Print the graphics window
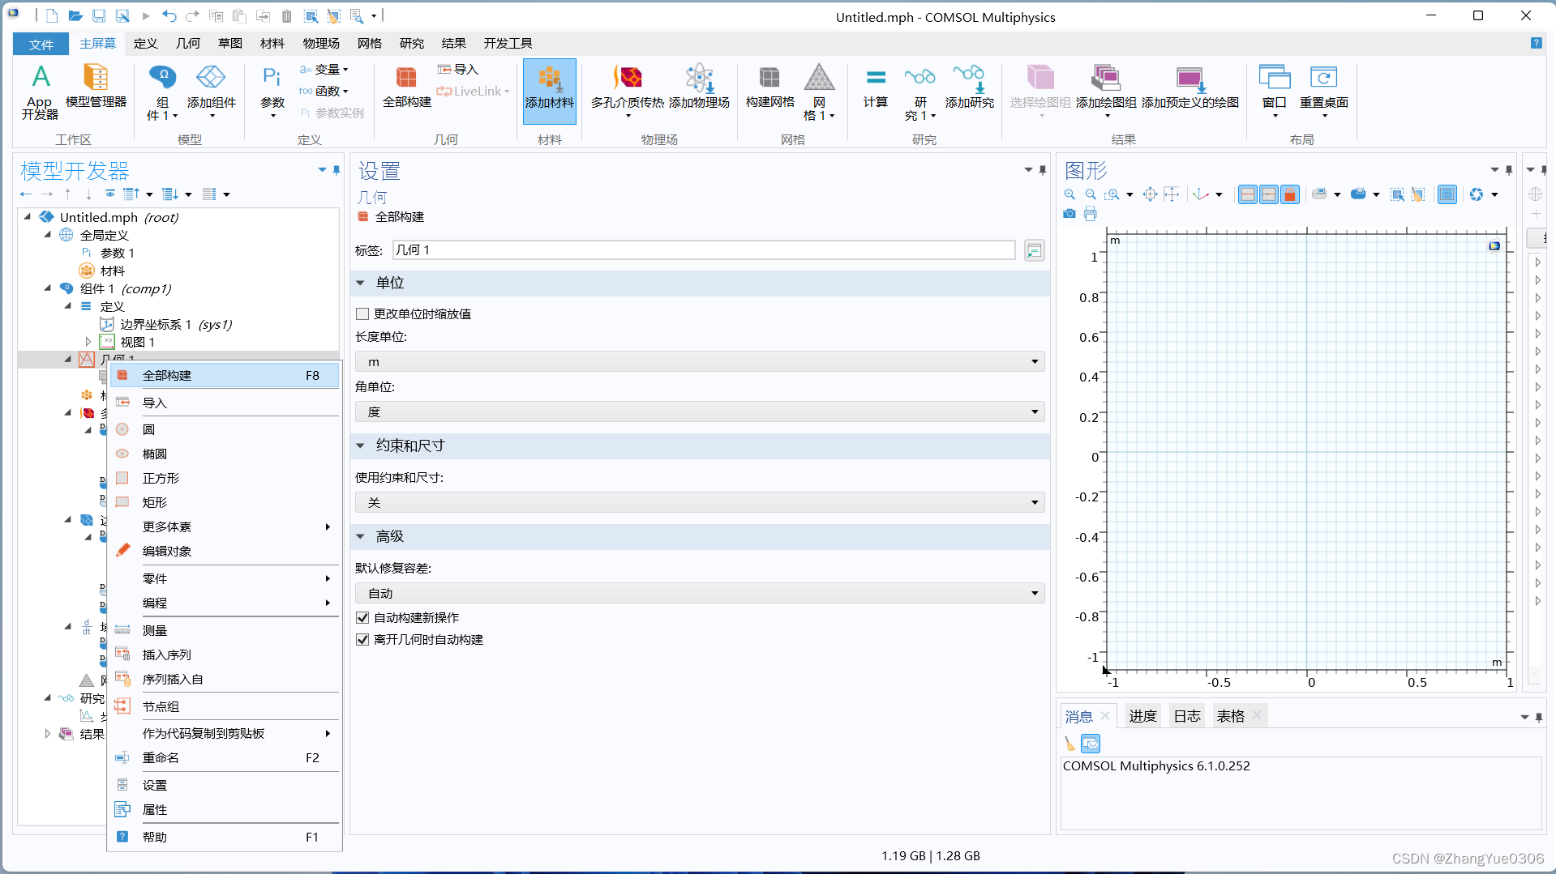 1091,214
